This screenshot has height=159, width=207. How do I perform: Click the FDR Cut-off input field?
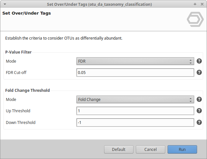(135, 72)
